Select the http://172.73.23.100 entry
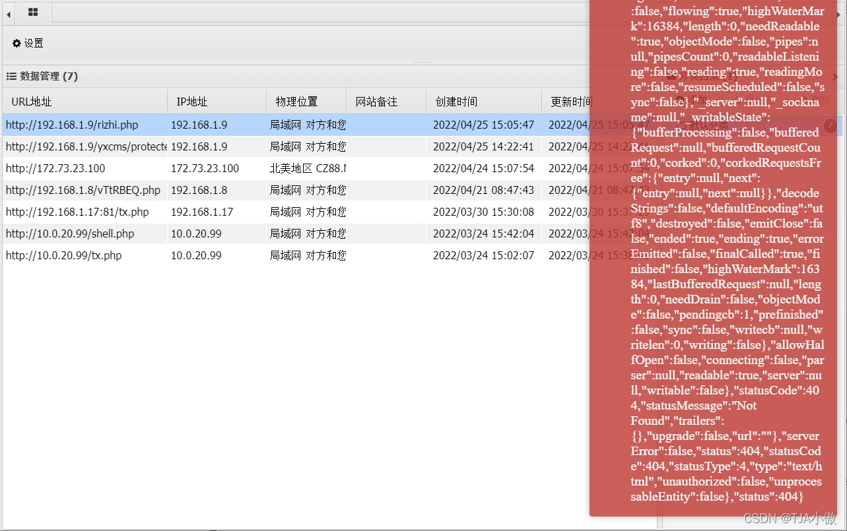The height and width of the screenshot is (531, 847). [x=55, y=168]
